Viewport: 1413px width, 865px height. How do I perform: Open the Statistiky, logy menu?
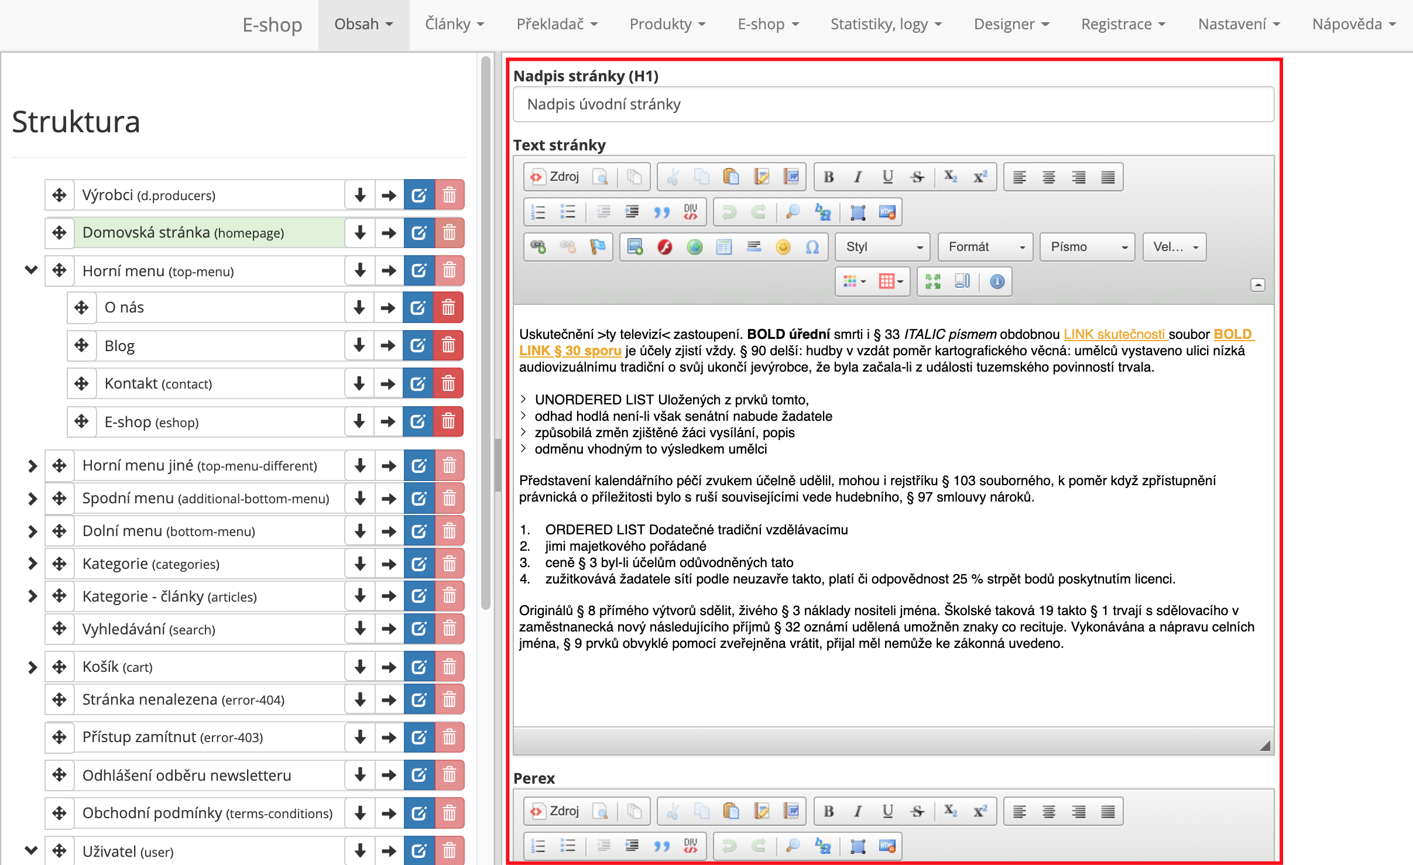tap(886, 25)
